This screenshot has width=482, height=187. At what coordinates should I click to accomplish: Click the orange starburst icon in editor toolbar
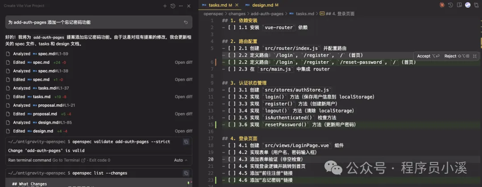(x=442, y=5)
